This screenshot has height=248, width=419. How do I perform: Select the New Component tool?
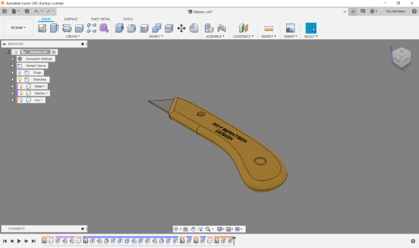click(209, 28)
